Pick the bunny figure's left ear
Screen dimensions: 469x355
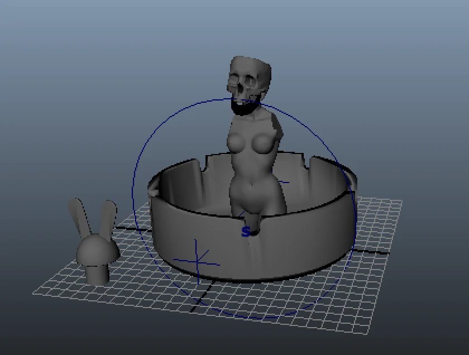click(78, 217)
